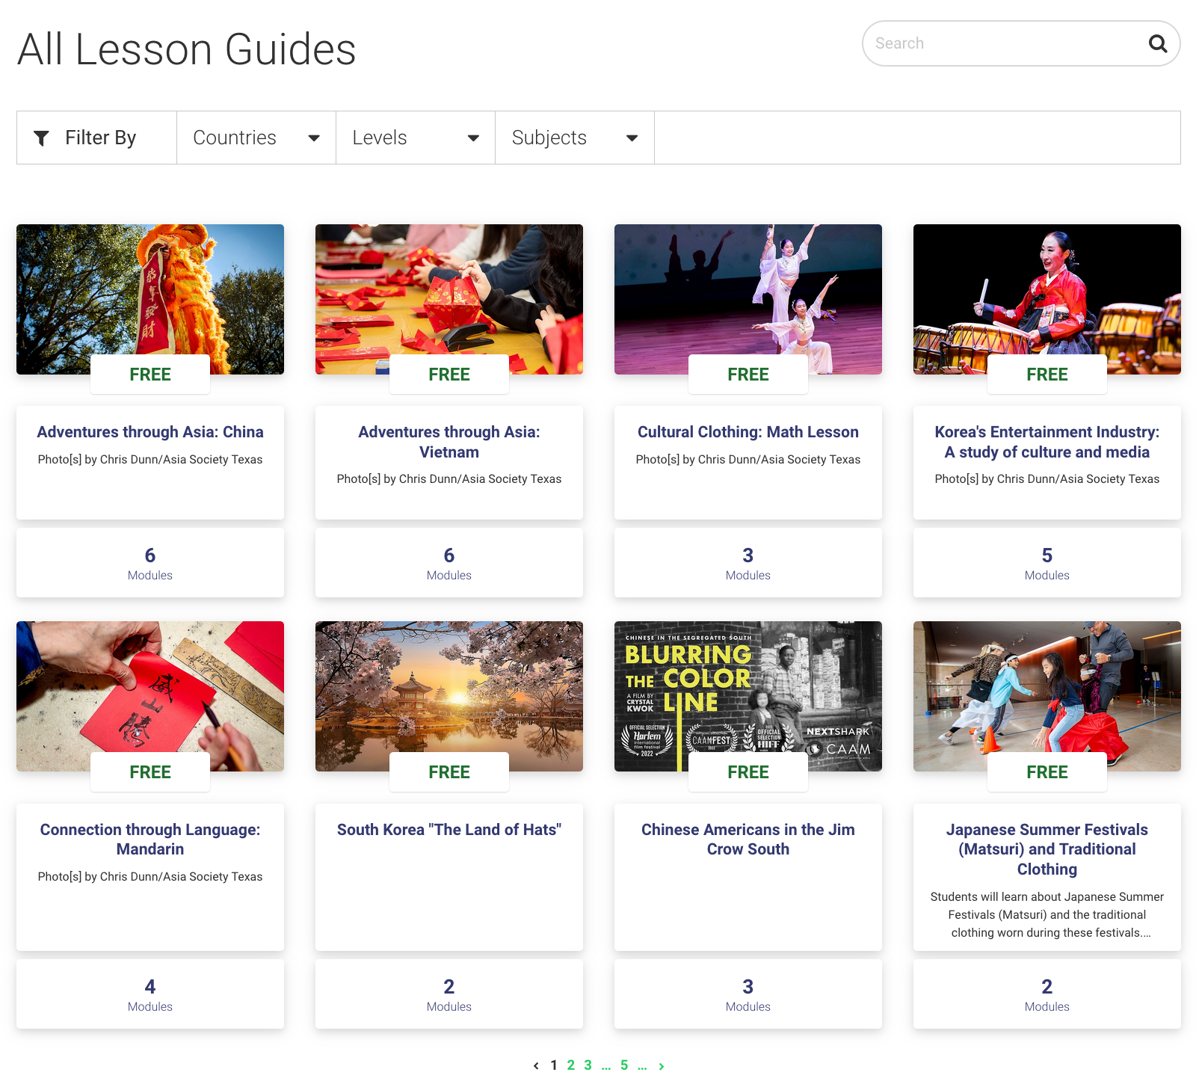Screen dimensions: 1199x1081
Task: Click FREE badge on Korea's Entertainment lesson
Action: (1047, 375)
